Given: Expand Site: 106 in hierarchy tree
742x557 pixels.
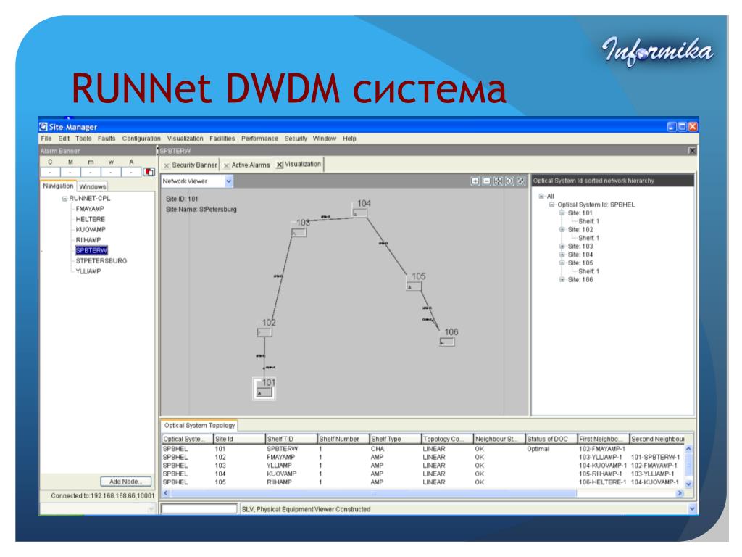Looking at the screenshot, I should [562, 280].
